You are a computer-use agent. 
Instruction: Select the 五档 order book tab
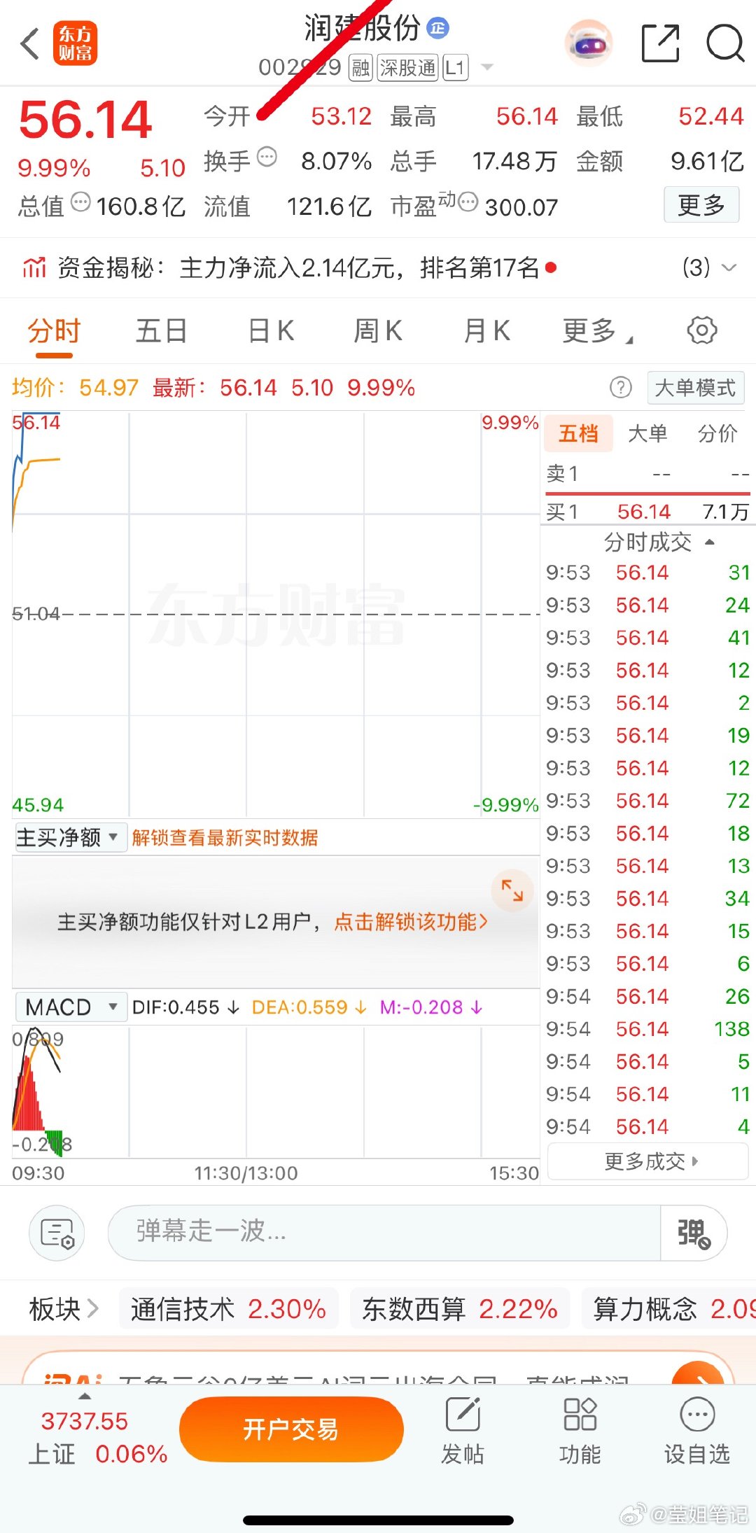(x=578, y=433)
